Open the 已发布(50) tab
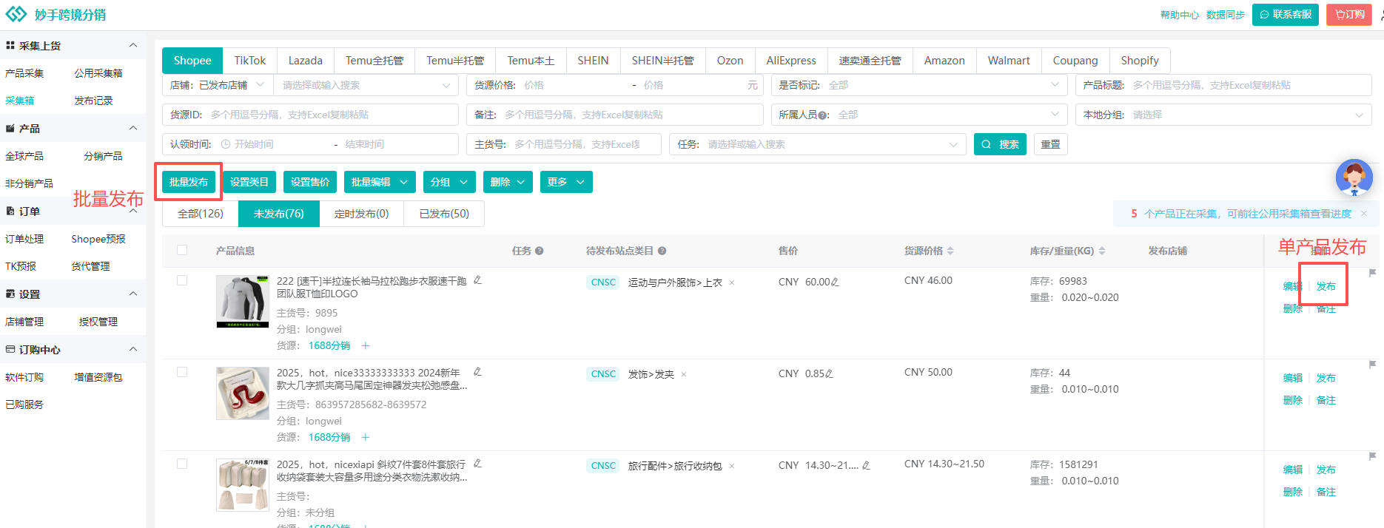Image resolution: width=1384 pixels, height=528 pixels. click(444, 214)
